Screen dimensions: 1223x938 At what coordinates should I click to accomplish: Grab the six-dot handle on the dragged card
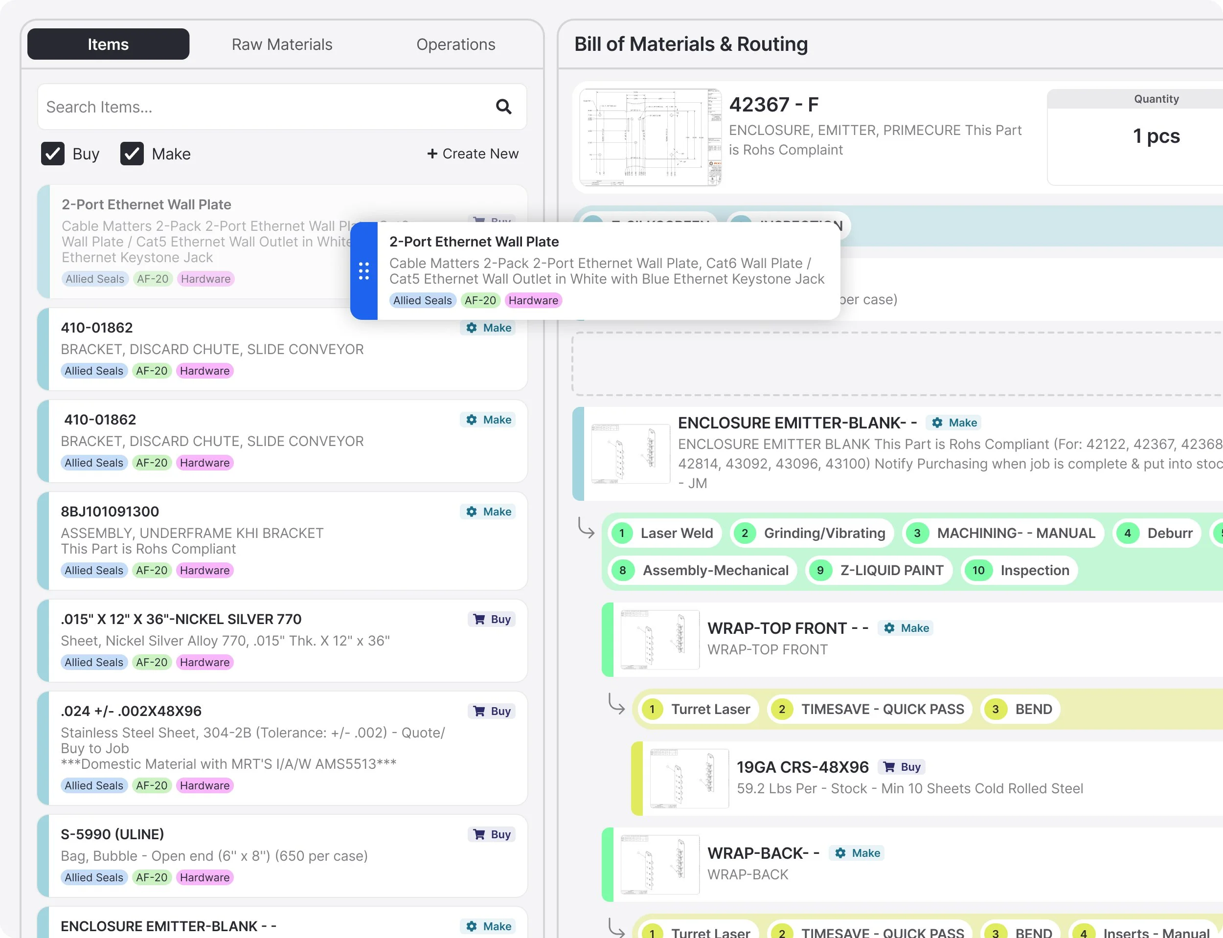tap(363, 271)
